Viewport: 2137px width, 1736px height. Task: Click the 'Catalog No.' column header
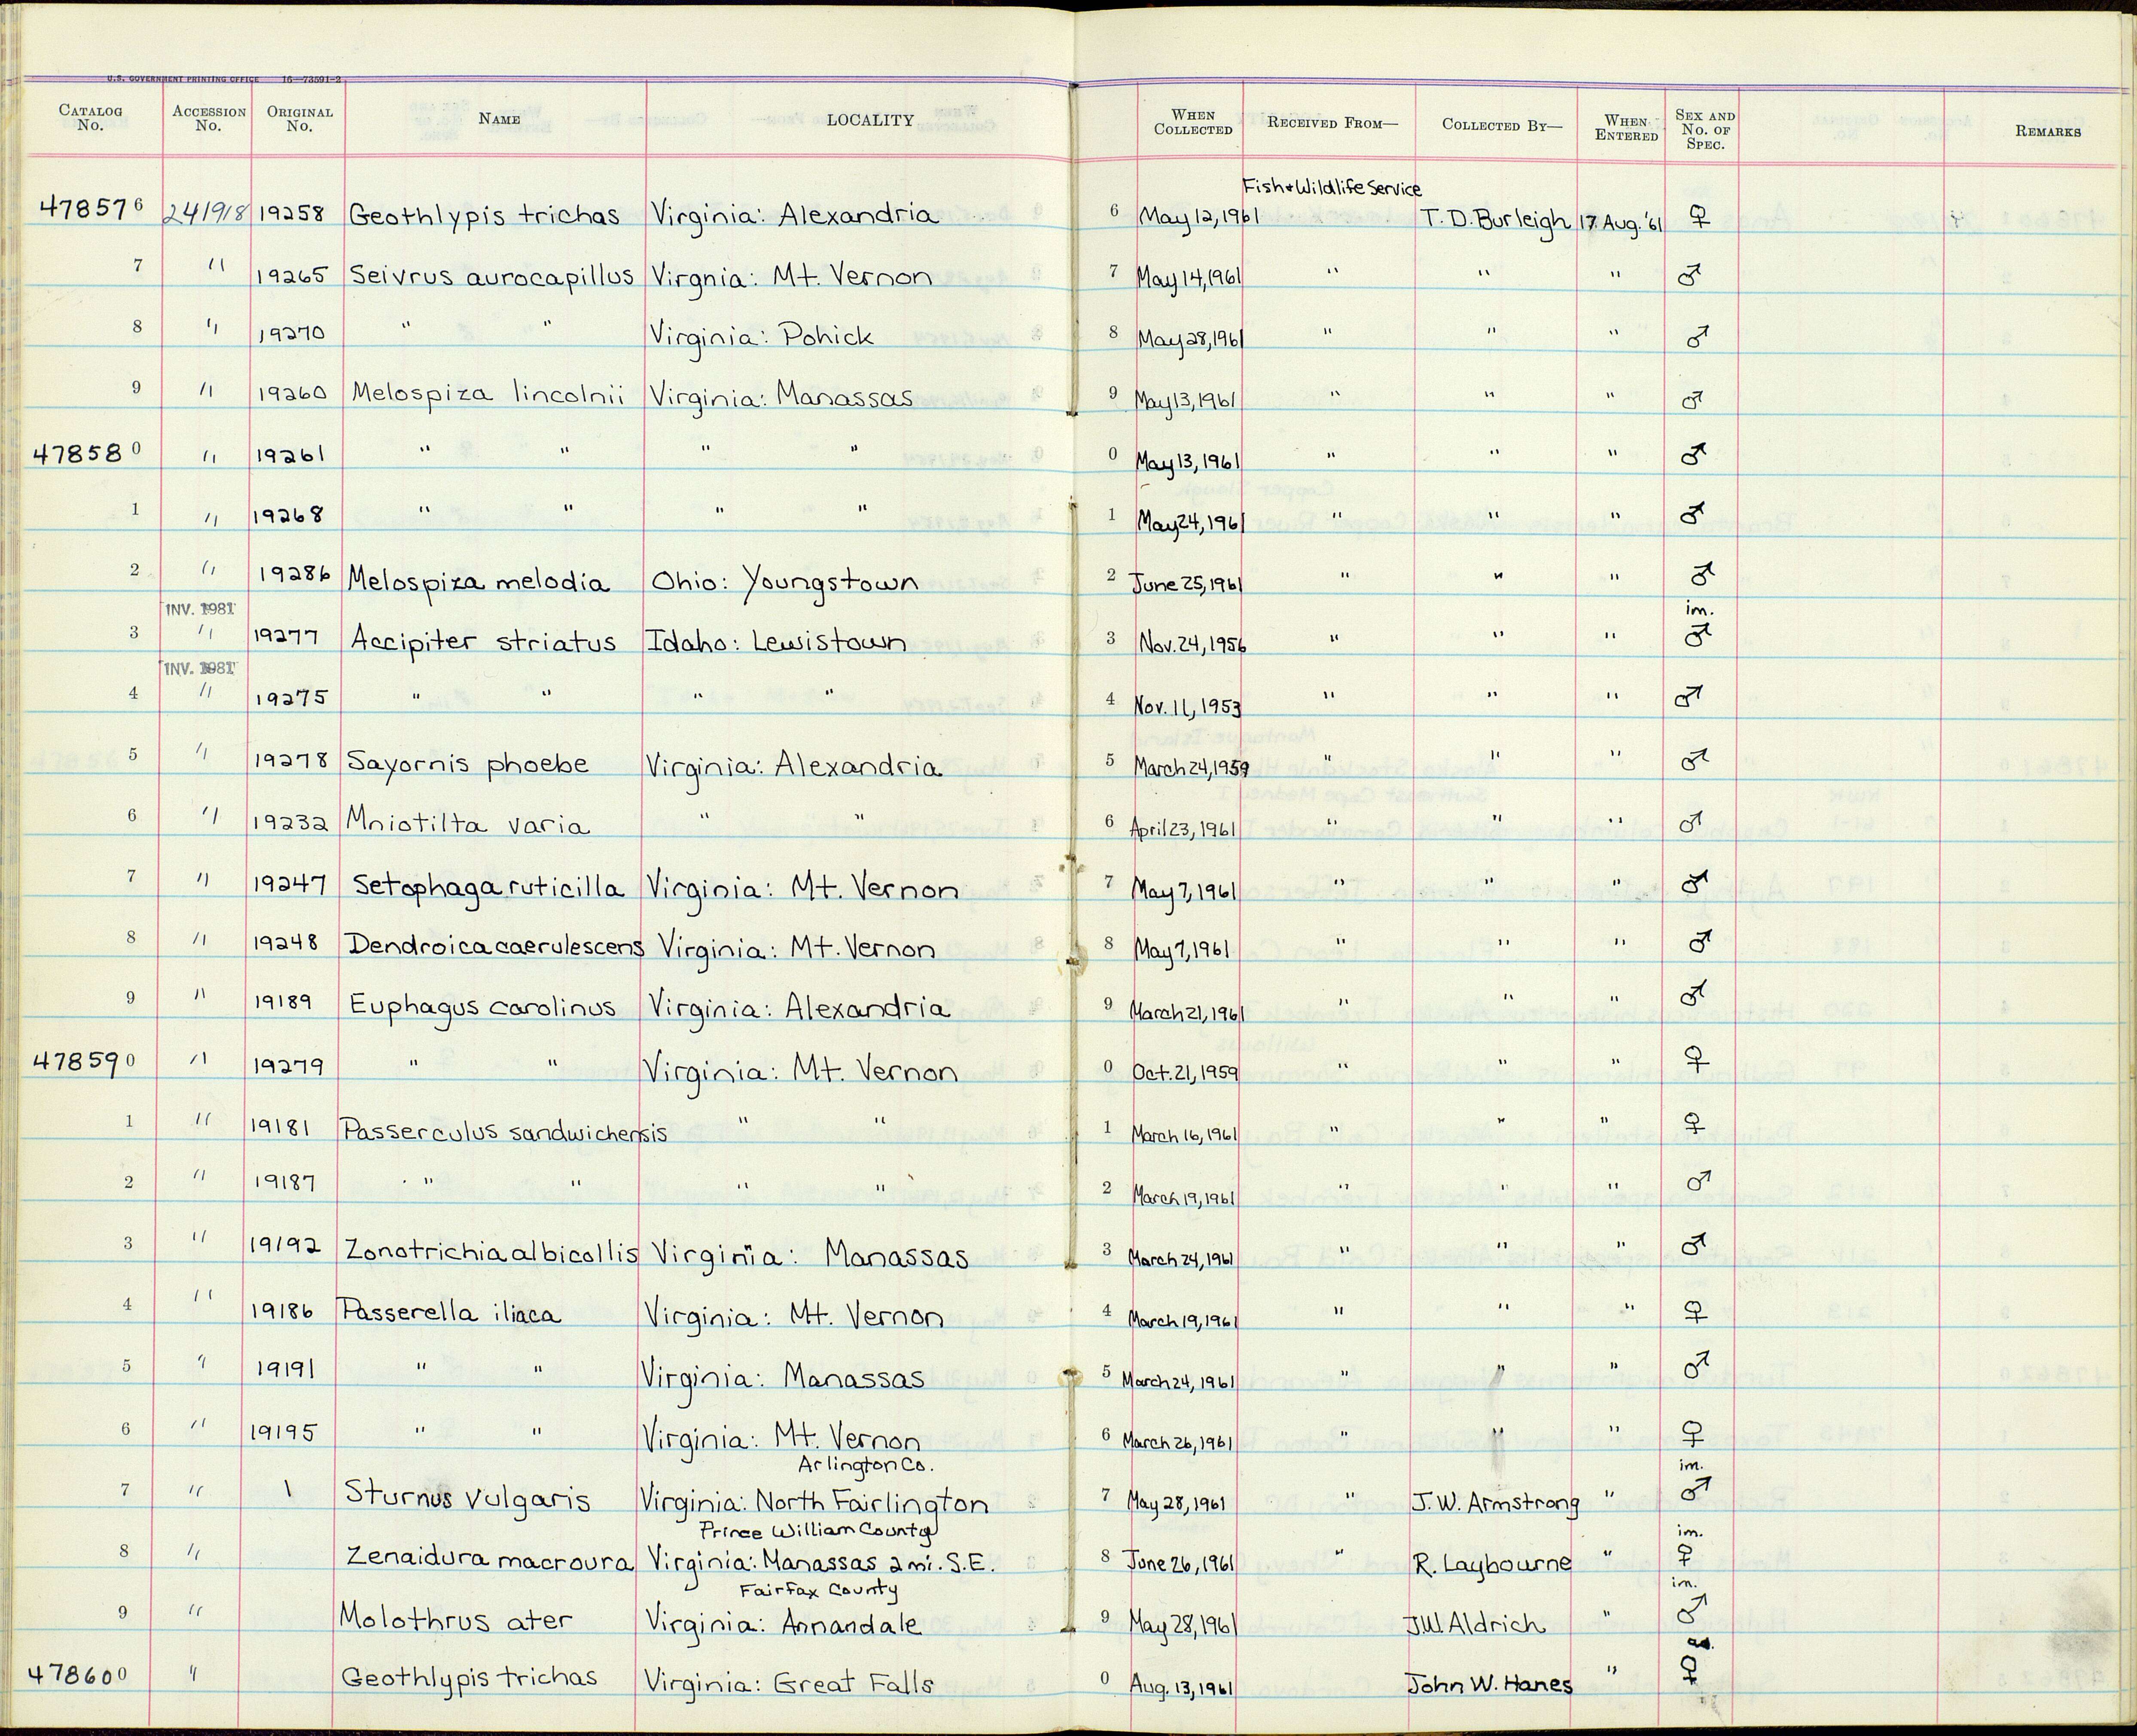coord(90,118)
